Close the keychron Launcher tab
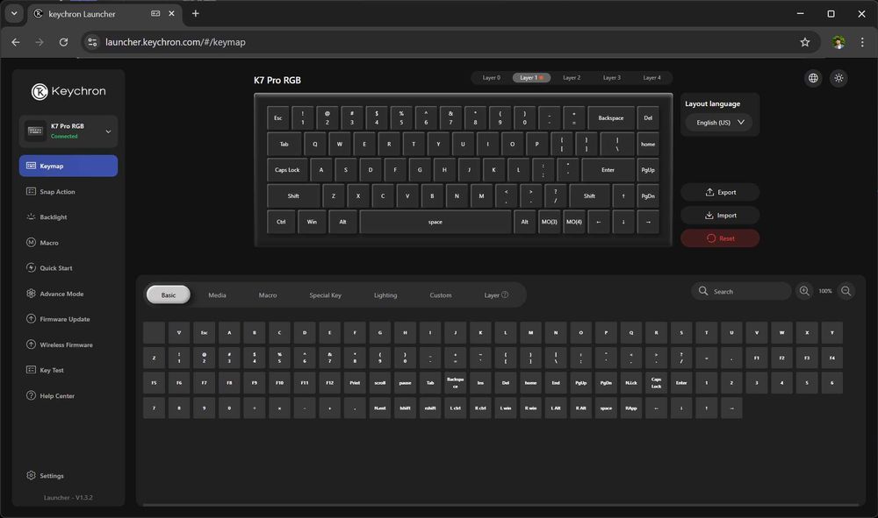The width and height of the screenshot is (878, 518). [x=171, y=13]
